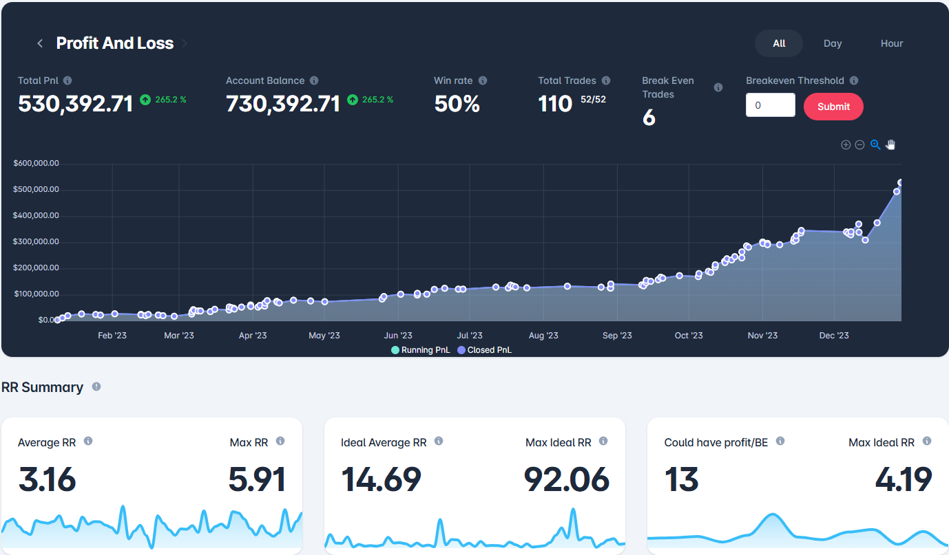Click the info icon next to RR Summary
Screen dimensions: 949x555
(96, 387)
